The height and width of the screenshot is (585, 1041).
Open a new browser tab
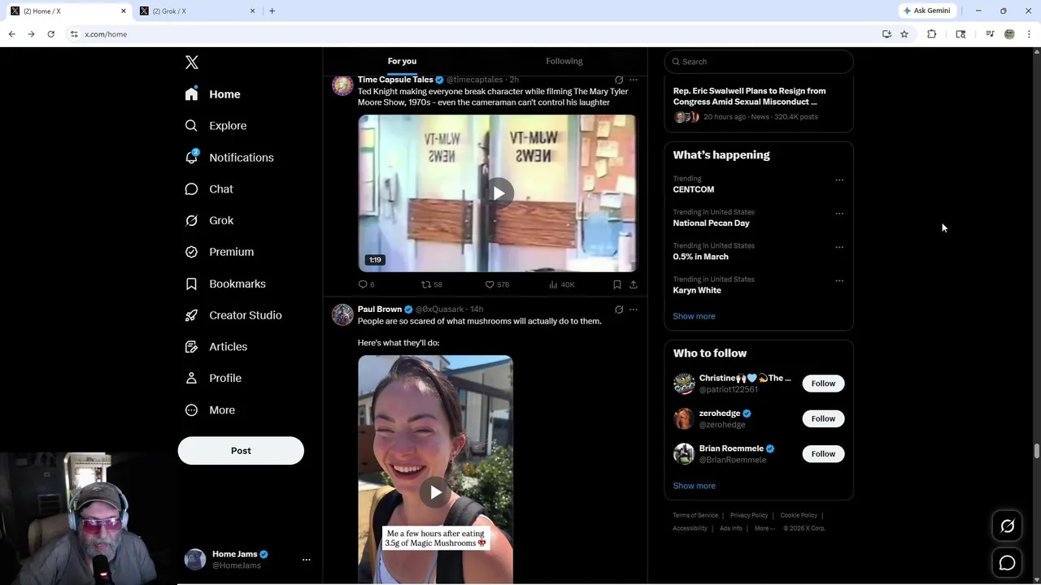pyautogui.click(x=272, y=11)
